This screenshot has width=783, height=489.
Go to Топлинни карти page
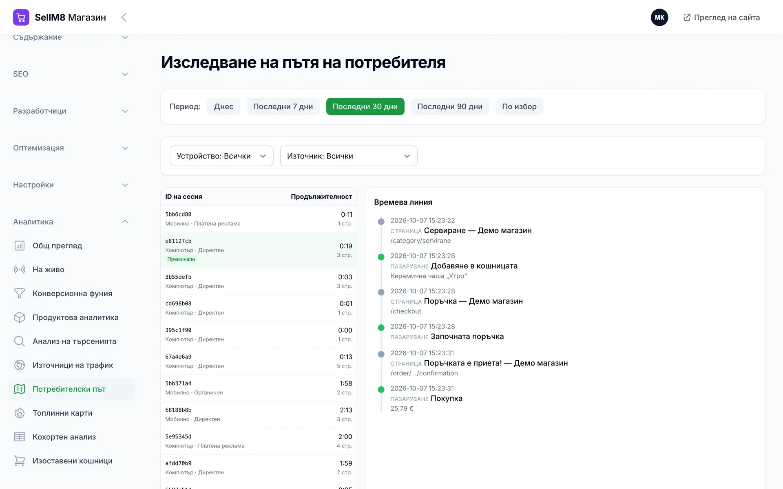coord(72,413)
